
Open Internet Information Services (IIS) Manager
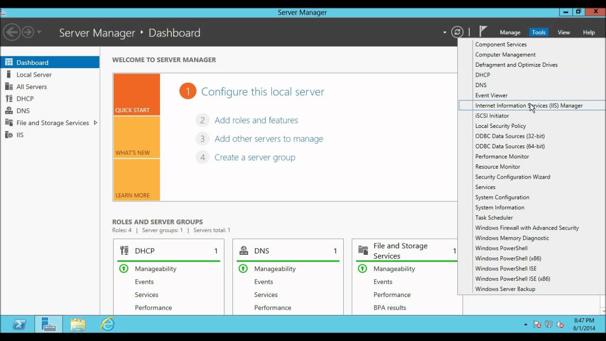pyautogui.click(x=532, y=106)
